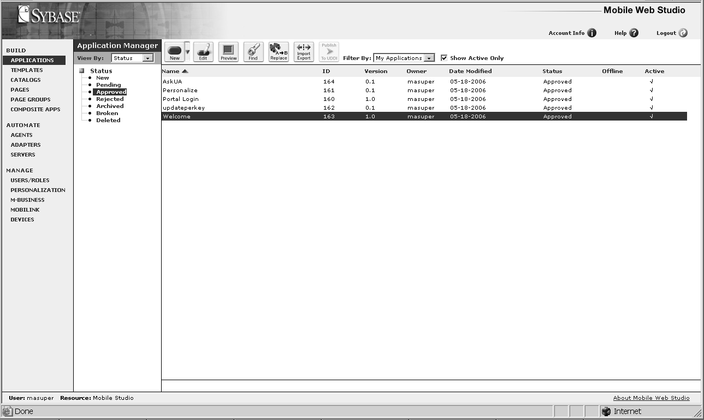Select the AskUA application row
Image resolution: width=704 pixels, height=420 pixels.
424,82
